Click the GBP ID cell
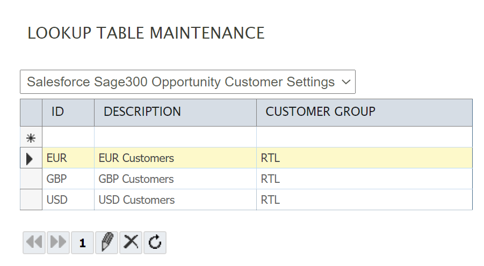The image size is (484, 266). click(x=68, y=179)
